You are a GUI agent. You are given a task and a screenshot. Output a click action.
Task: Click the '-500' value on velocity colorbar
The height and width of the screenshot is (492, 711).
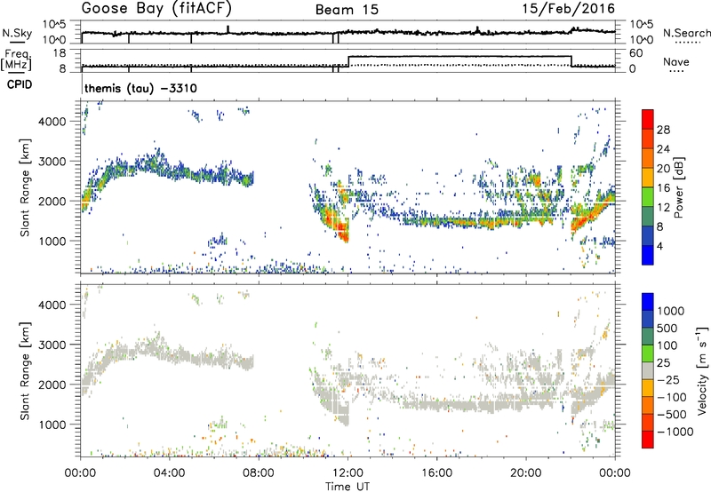(x=672, y=415)
